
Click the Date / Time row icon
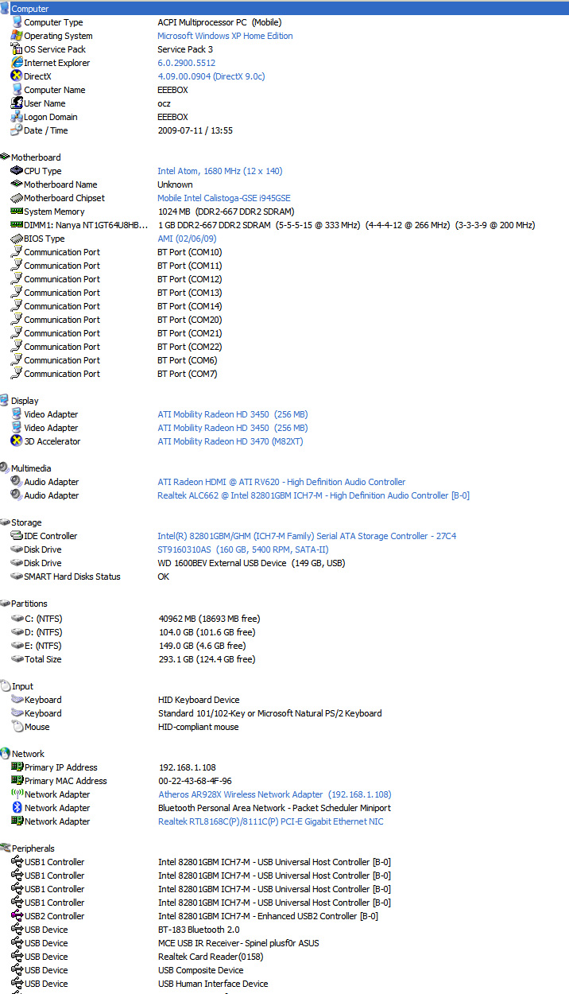click(x=17, y=130)
